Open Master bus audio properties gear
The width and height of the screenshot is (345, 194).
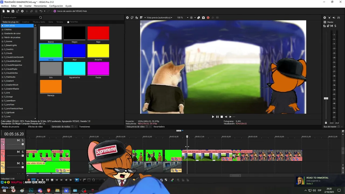pos(325,18)
